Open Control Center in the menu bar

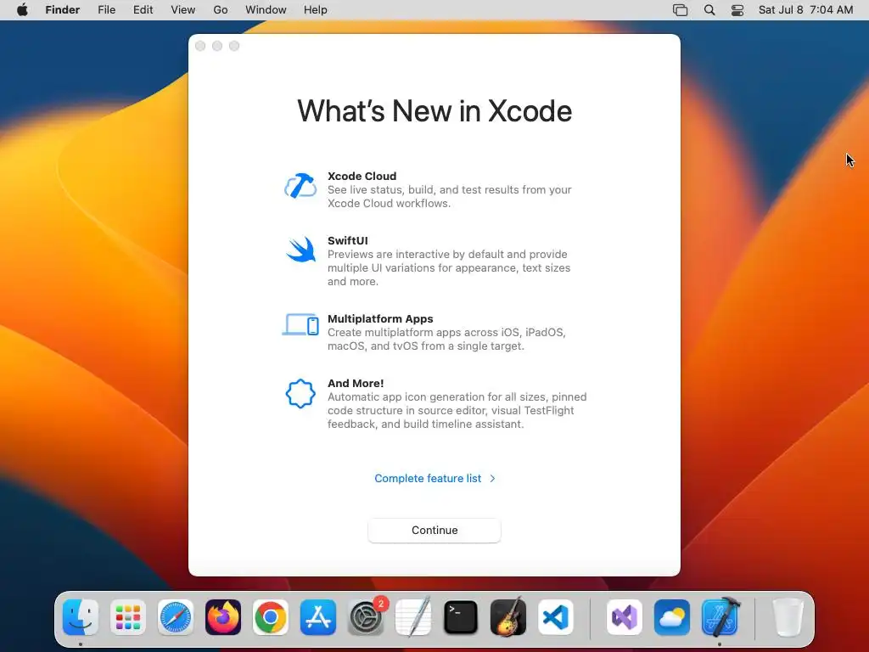(x=737, y=10)
